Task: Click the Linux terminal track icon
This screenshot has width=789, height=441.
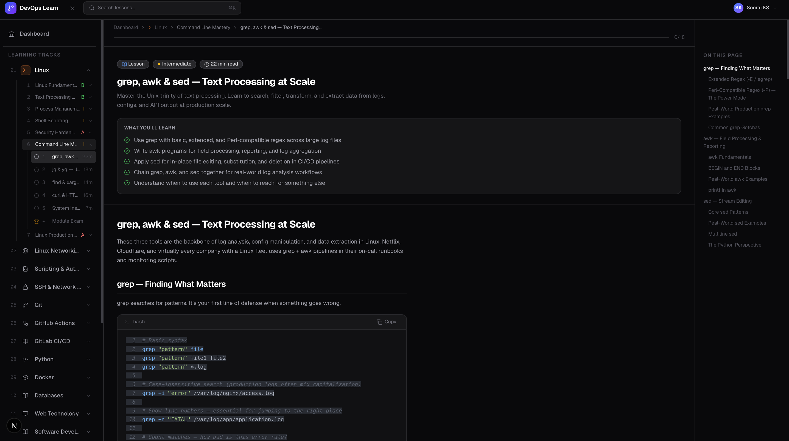Action: 26,70
